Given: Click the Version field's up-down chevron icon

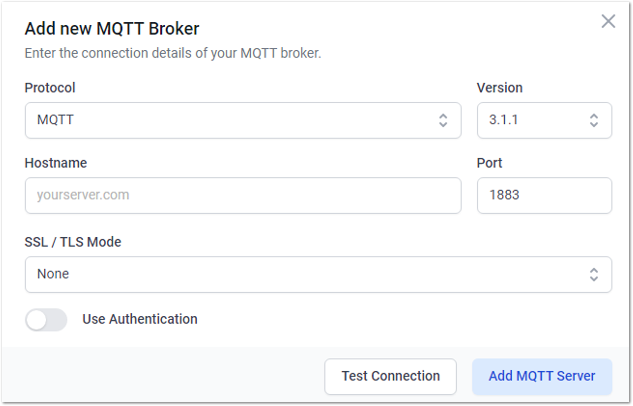Looking at the screenshot, I should [x=594, y=120].
